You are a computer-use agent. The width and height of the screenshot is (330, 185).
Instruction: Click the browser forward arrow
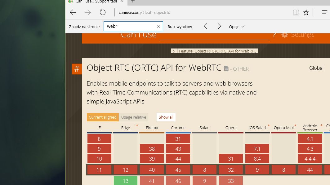click(x=87, y=12)
